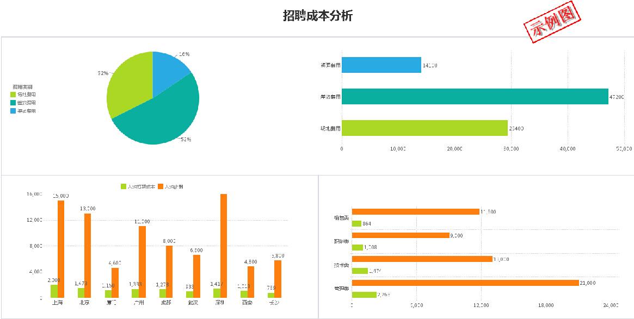Viewport: 634px width, 319px height.
Task: Click the 渠道费用 bar axis label
Action: [x=330, y=65]
